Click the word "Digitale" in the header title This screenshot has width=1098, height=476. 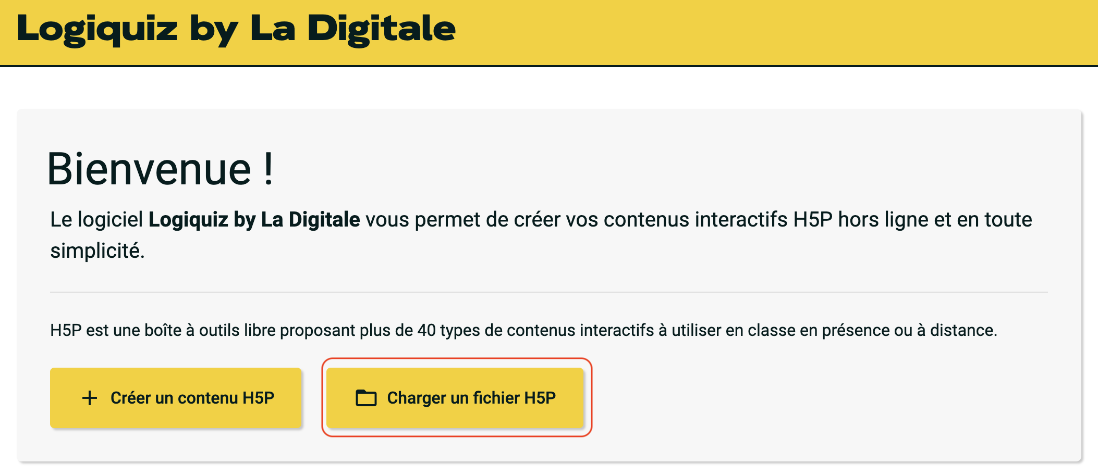tap(381, 29)
